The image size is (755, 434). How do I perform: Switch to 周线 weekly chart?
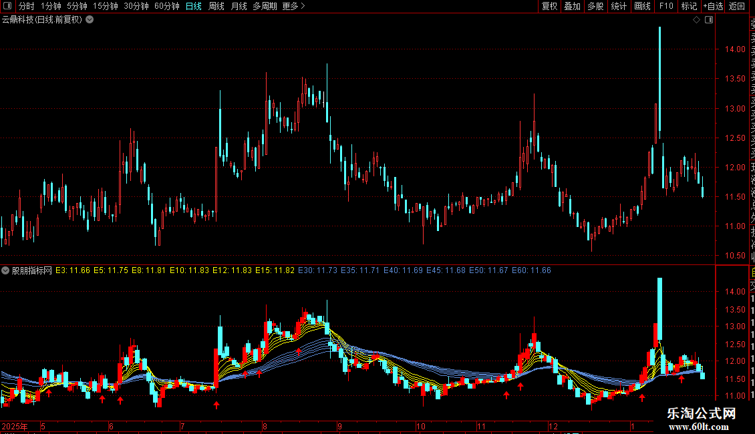pyautogui.click(x=216, y=6)
